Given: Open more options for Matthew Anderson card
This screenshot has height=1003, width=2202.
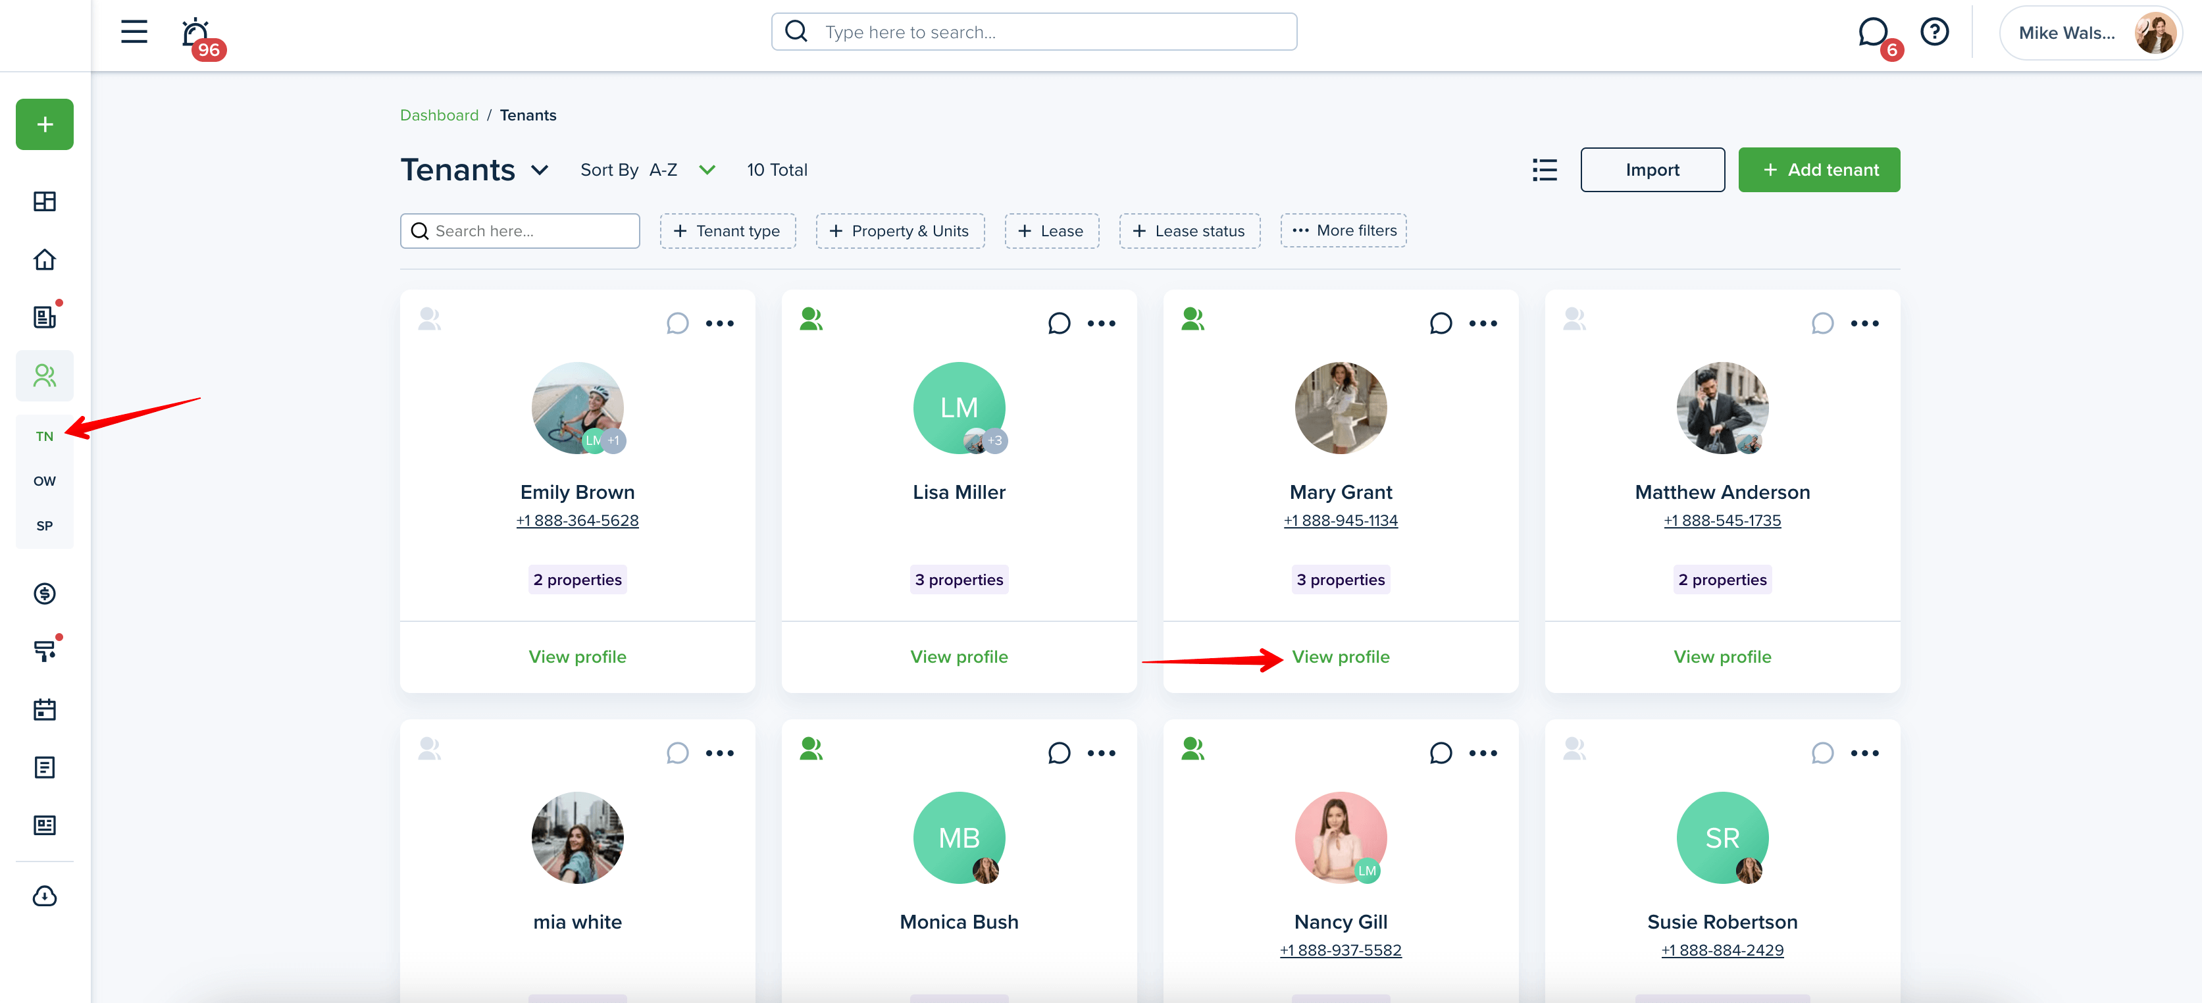Looking at the screenshot, I should click(1864, 323).
